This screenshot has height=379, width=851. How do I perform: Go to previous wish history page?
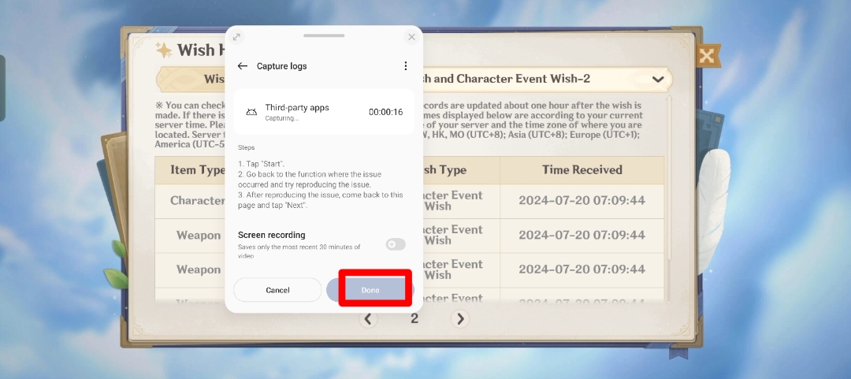[x=368, y=319]
